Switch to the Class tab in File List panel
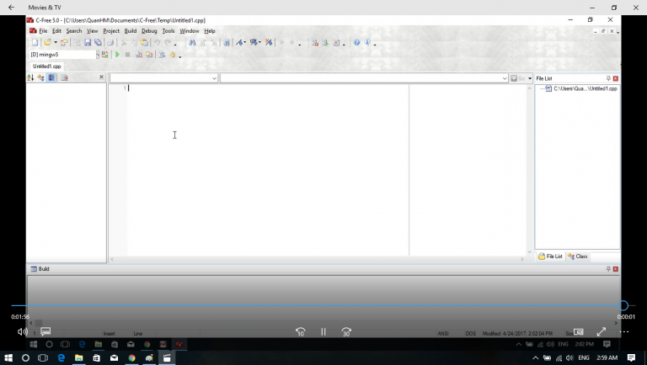 [577, 257]
